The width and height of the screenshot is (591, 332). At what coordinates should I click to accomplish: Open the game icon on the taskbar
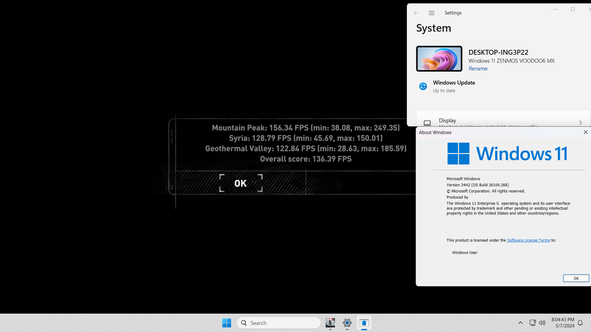[x=330, y=323]
